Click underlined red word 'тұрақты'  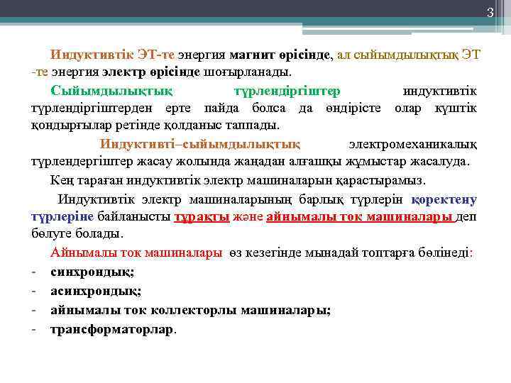coord(202,216)
